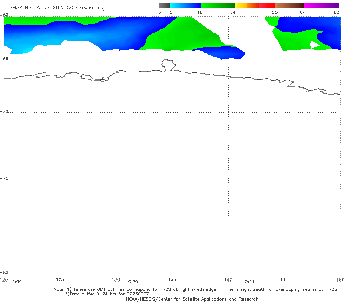Click the longitude axis label "145"
Image resolution: width=344 pixels, height=302 pixels.
click(284, 279)
